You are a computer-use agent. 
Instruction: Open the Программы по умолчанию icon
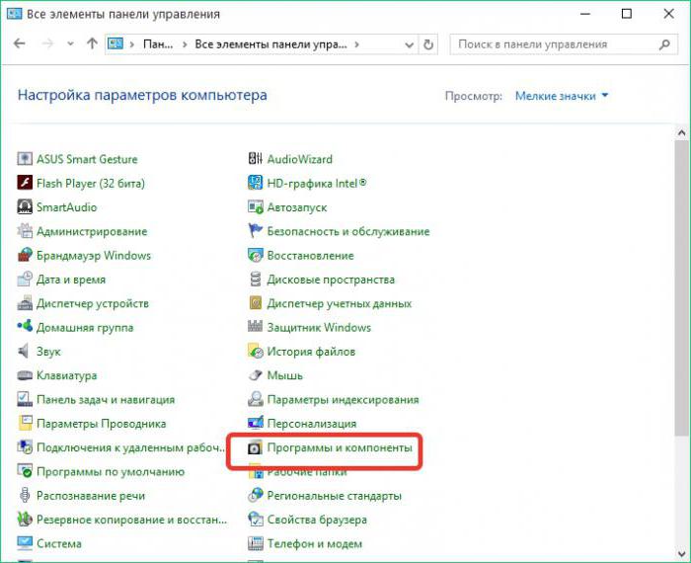click(x=25, y=471)
